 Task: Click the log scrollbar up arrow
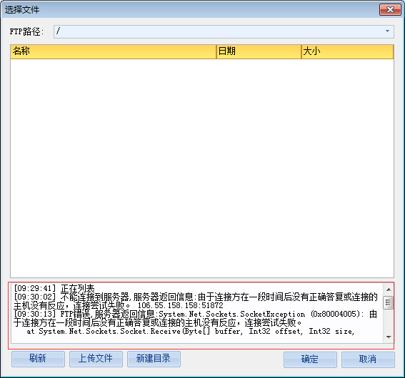tap(389, 290)
